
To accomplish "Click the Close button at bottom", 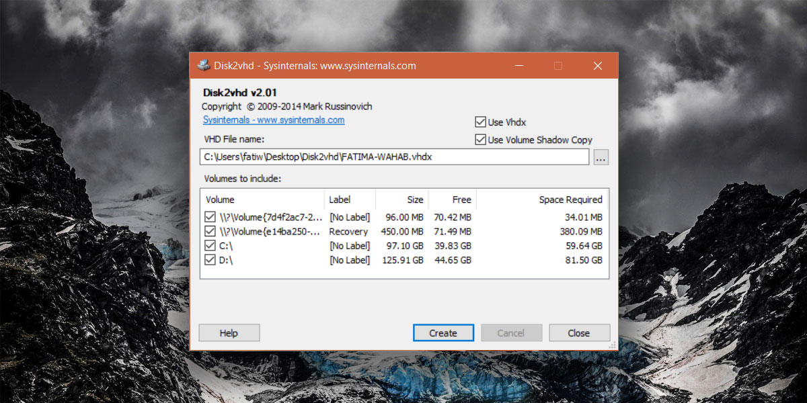I will [578, 332].
